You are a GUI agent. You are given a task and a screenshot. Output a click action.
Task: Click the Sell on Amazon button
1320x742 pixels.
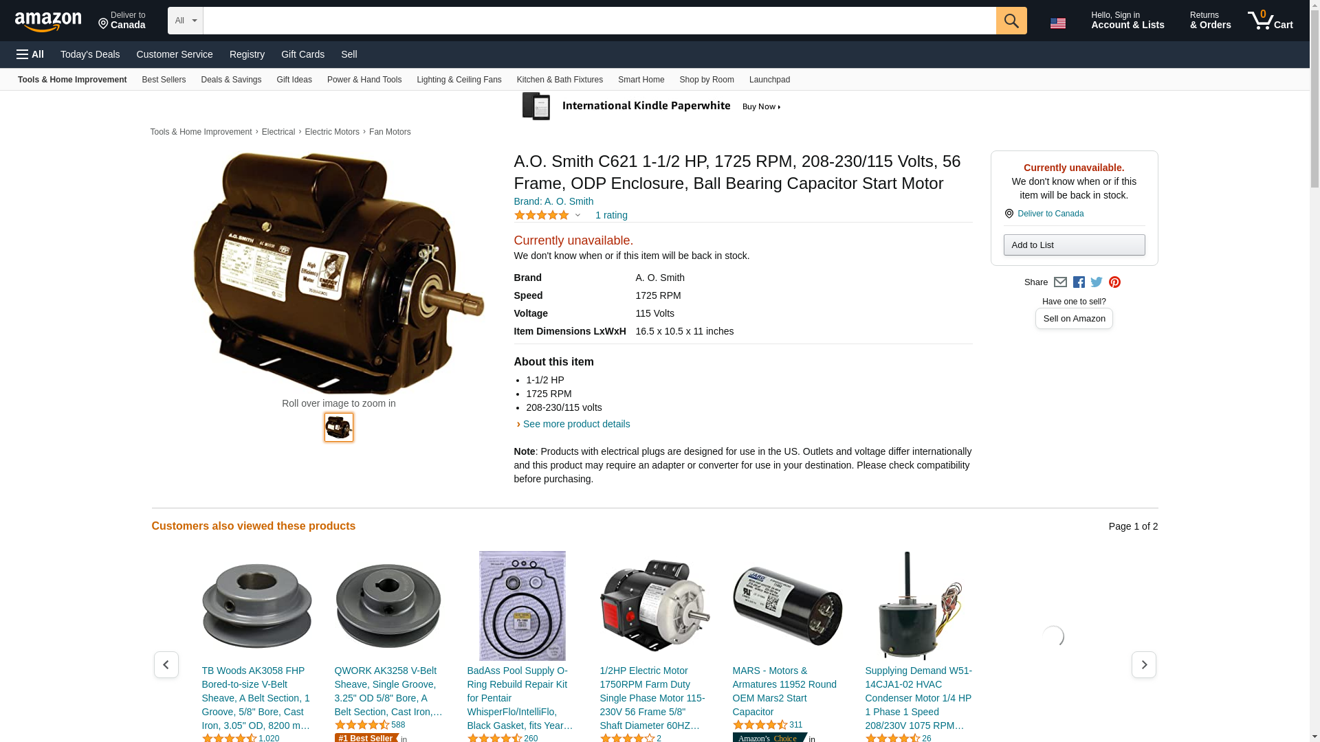pos(1074,319)
